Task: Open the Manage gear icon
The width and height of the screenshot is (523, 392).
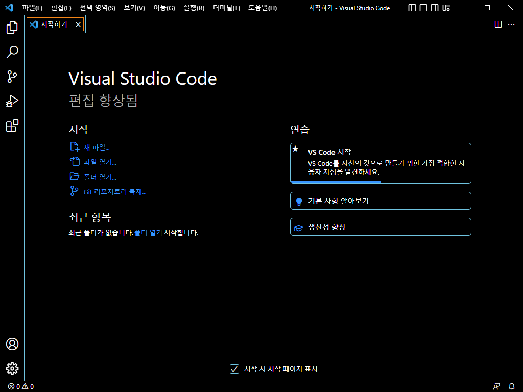Action: coord(12,369)
